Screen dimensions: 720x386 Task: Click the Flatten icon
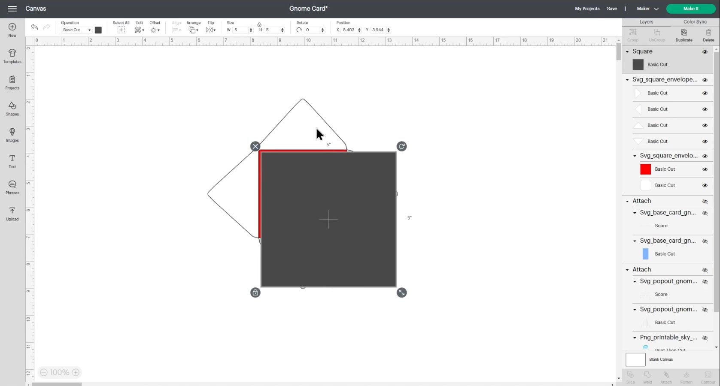point(686,376)
